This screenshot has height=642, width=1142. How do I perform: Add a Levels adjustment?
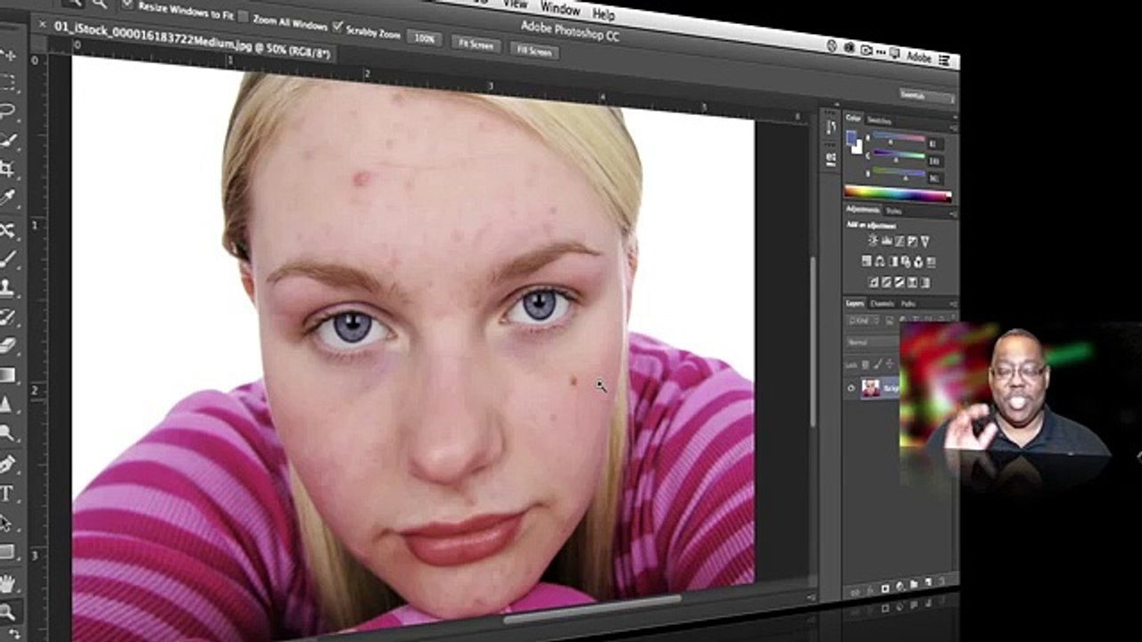coord(887,241)
